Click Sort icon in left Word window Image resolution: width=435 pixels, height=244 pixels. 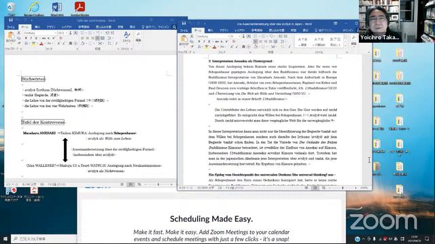pyautogui.click(x=110, y=43)
